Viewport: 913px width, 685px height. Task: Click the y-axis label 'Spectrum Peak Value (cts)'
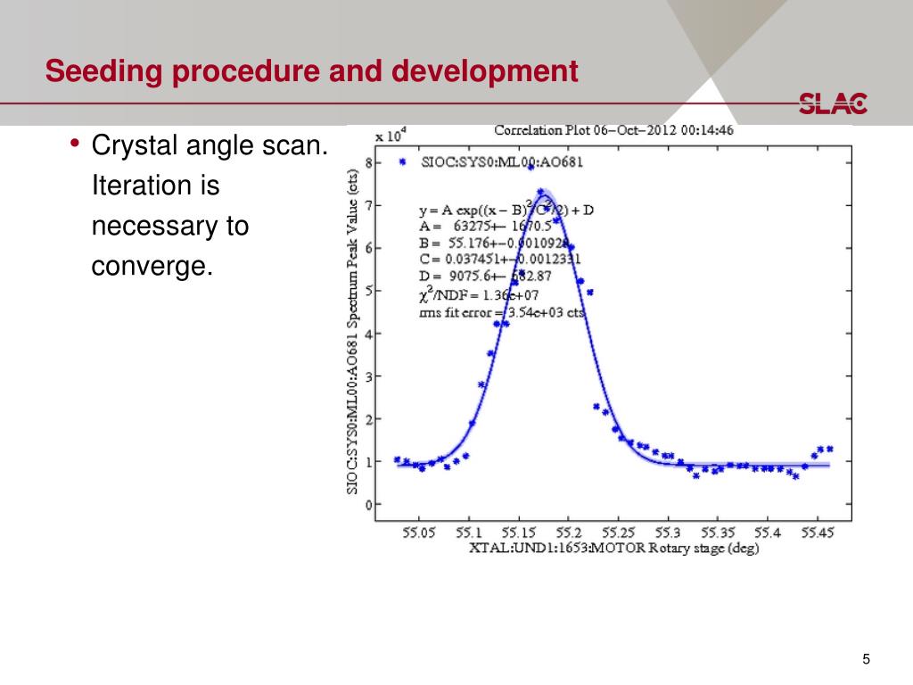click(x=351, y=332)
